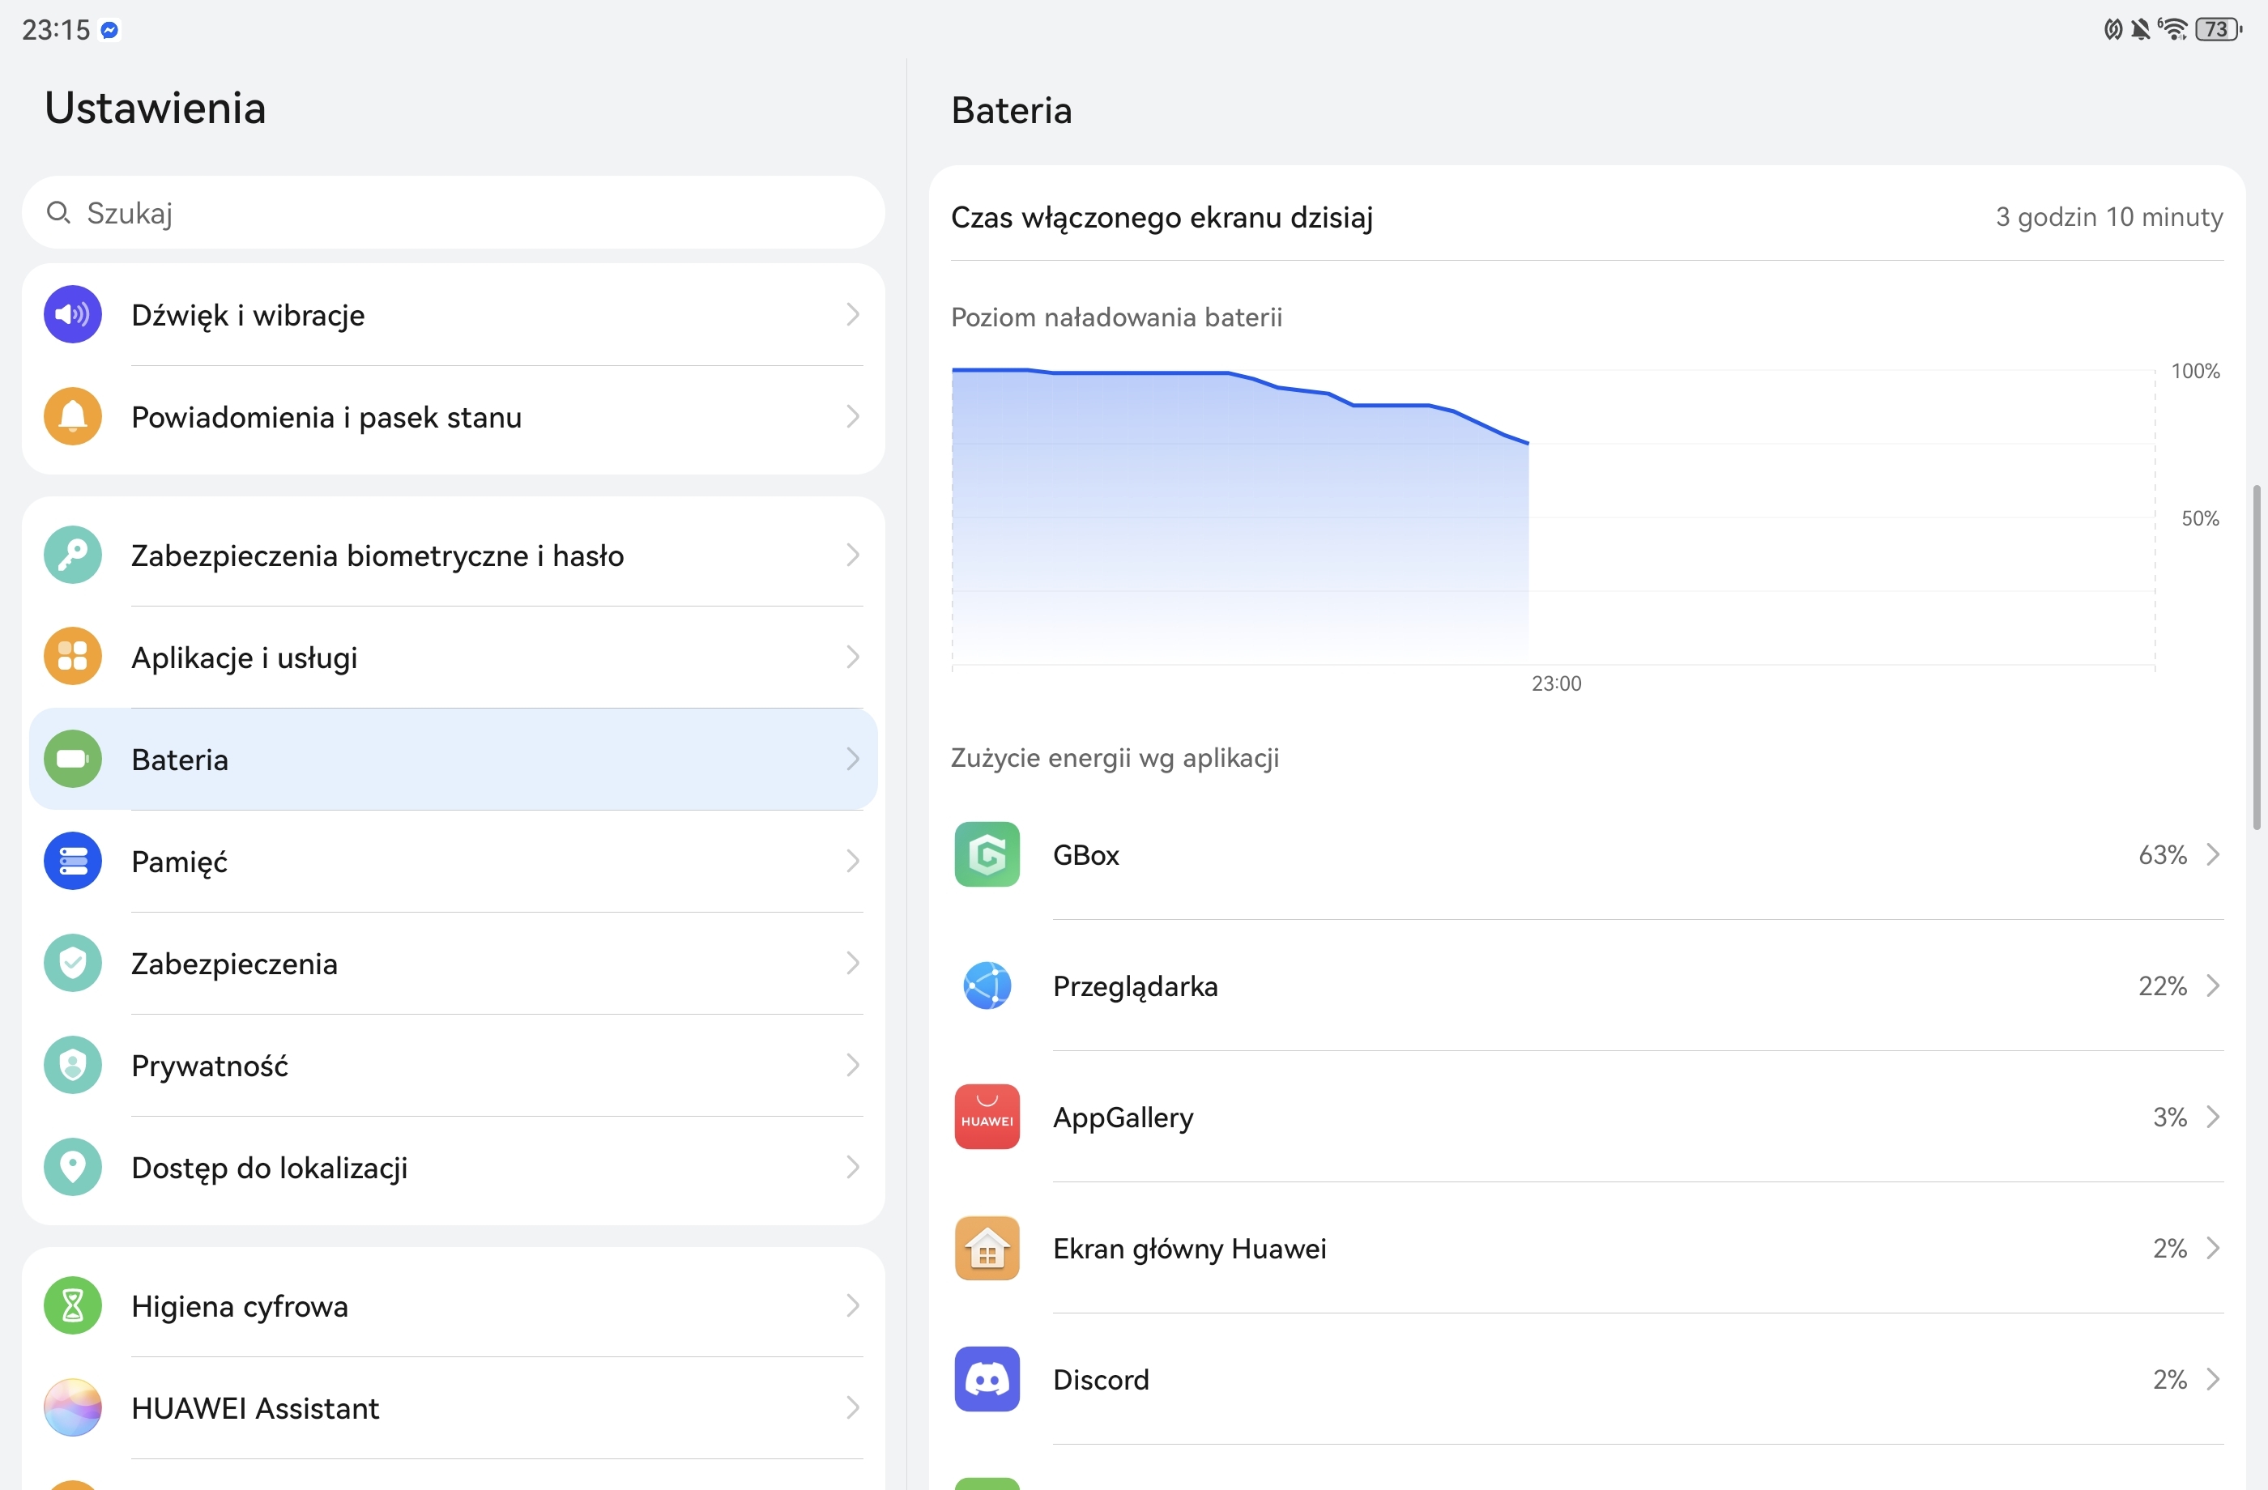
Task: Open Przeglądarka usage details chevron
Action: pyautogui.click(x=2214, y=985)
